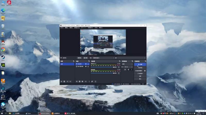Open the source Properties toolbar button
Viewport: 206px width, 115px height.
pos(80,58)
